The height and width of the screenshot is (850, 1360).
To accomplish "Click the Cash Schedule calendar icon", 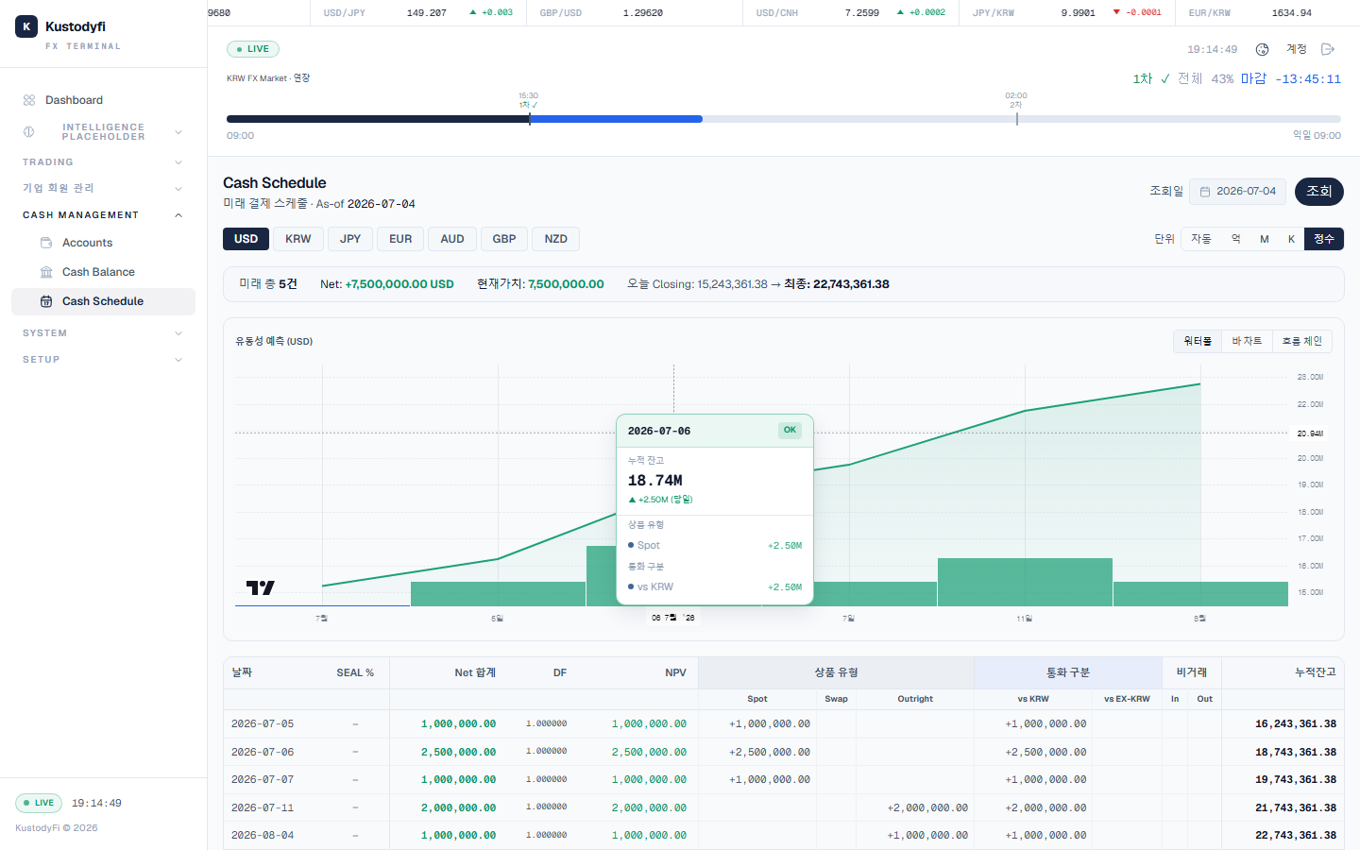I will pyautogui.click(x=46, y=301).
